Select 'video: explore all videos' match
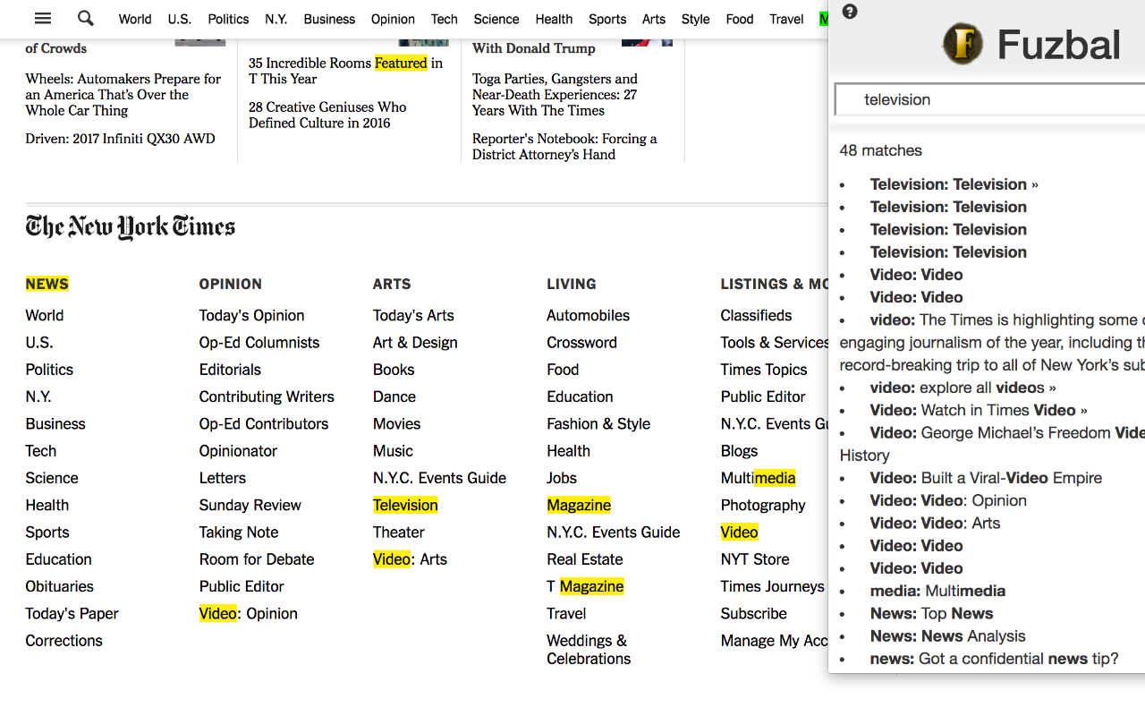This screenshot has width=1145, height=716. coord(963,388)
